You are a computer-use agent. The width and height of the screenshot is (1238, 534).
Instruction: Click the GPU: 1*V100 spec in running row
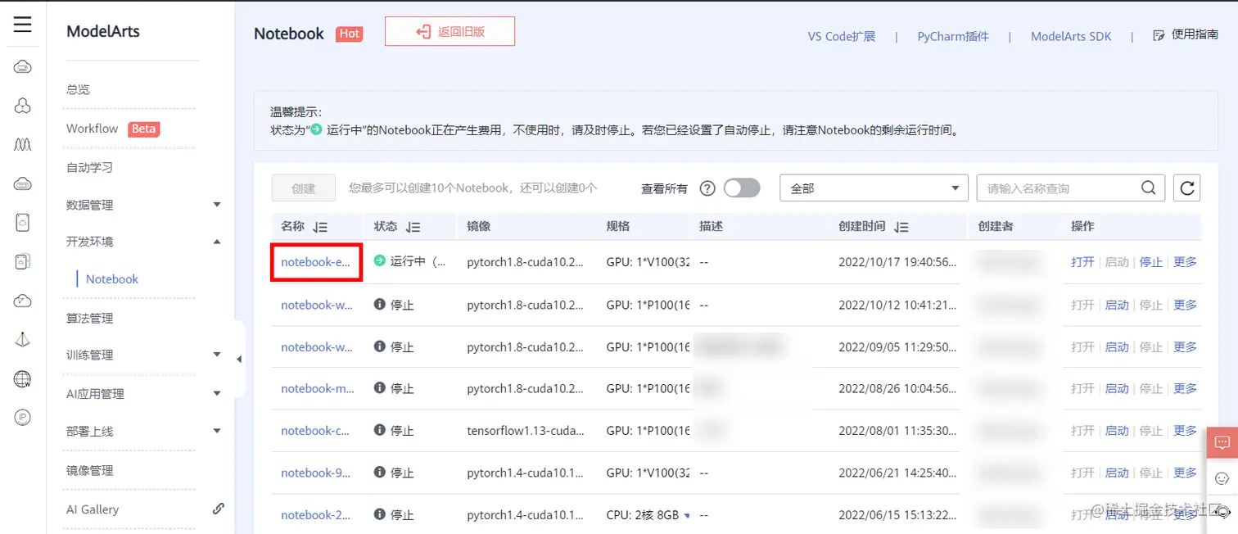click(648, 262)
